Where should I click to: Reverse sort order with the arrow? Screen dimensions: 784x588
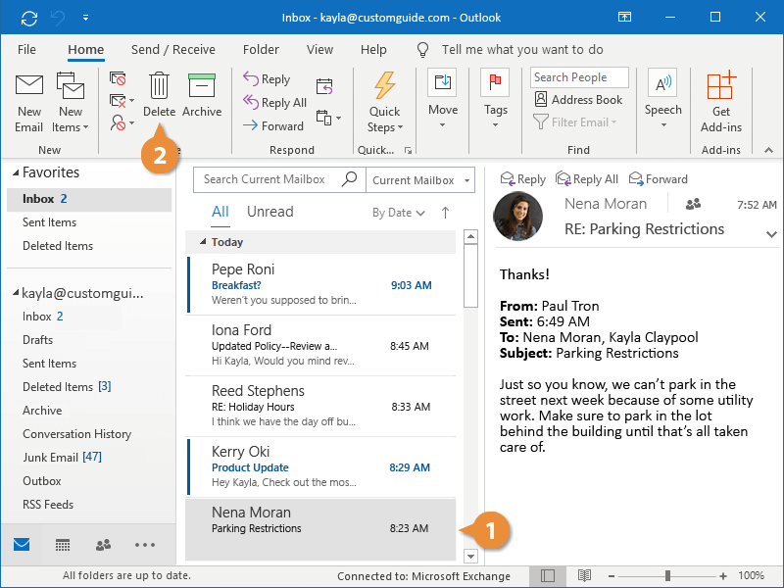pos(445,213)
